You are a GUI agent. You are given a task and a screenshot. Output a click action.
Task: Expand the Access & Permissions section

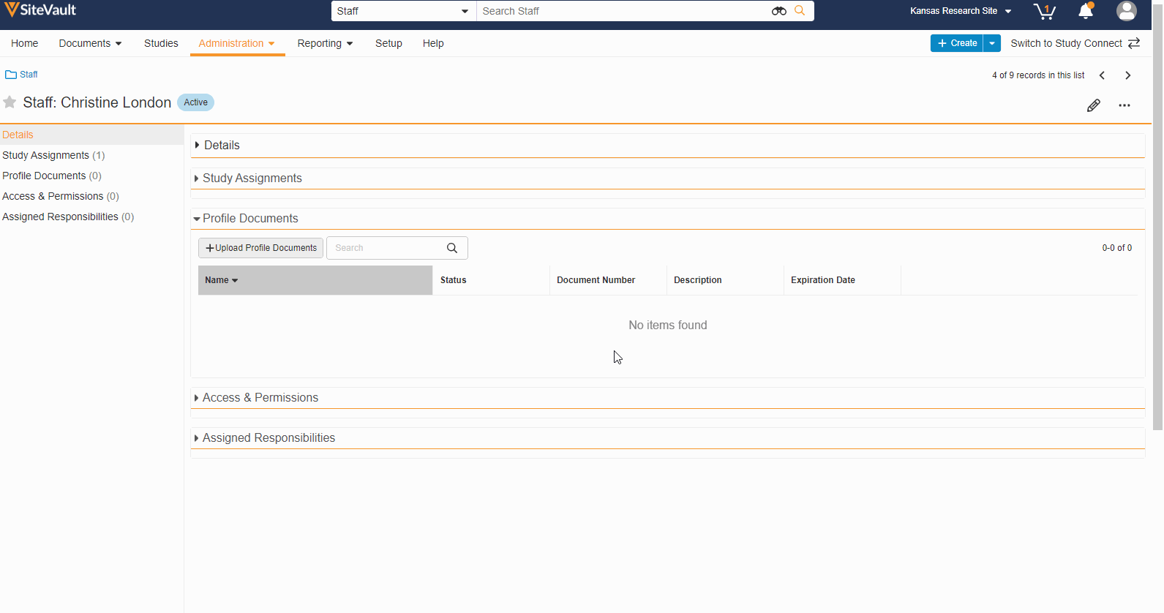(x=260, y=397)
